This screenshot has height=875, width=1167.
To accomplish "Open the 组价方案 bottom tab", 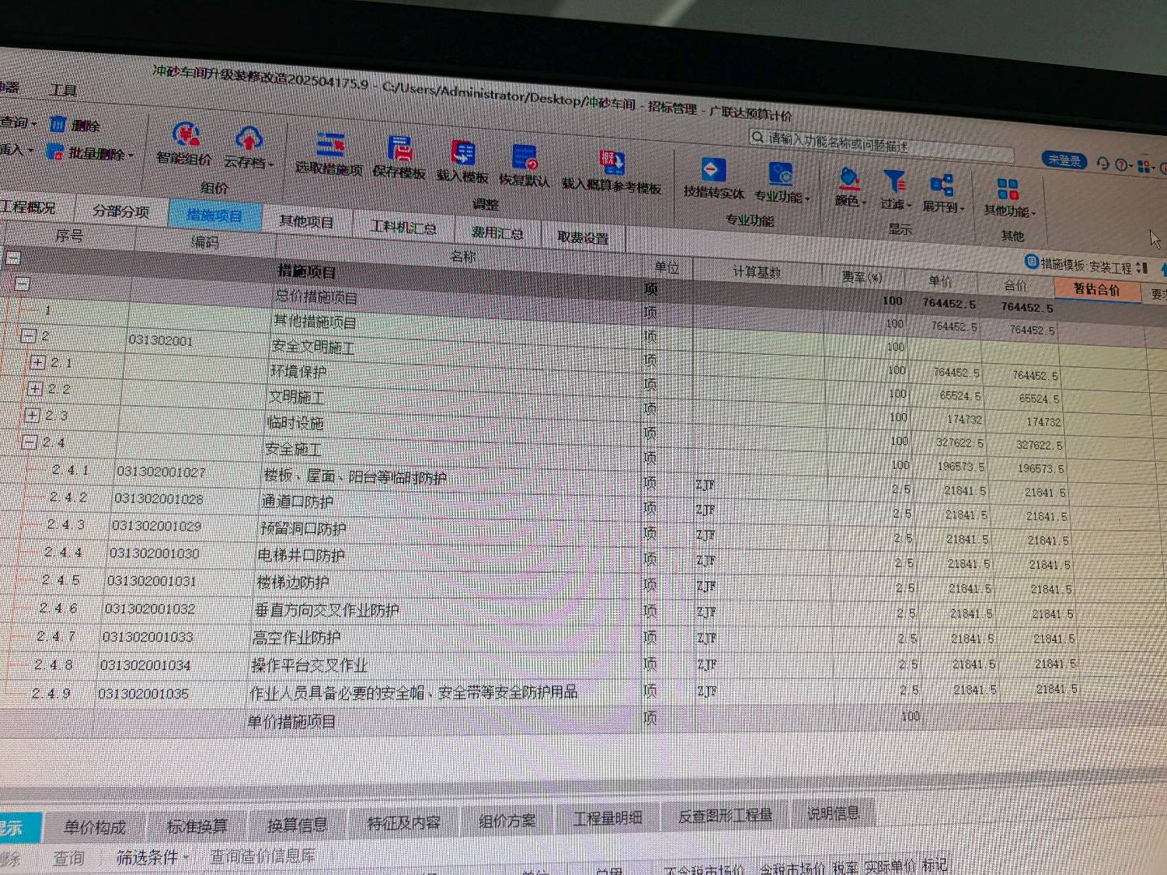I will tap(507, 820).
